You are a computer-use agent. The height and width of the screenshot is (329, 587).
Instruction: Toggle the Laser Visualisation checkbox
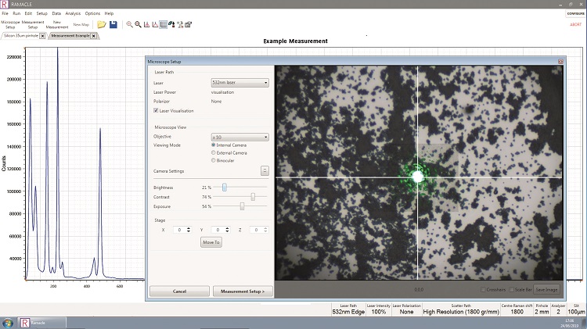(x=156, y=111)
